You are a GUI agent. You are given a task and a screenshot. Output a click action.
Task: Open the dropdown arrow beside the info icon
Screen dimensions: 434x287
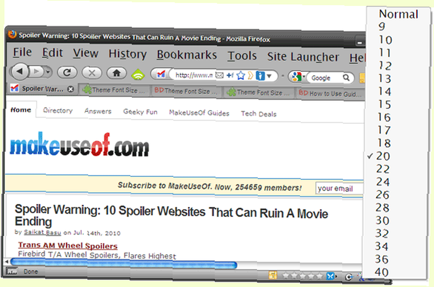coord(269,76)
